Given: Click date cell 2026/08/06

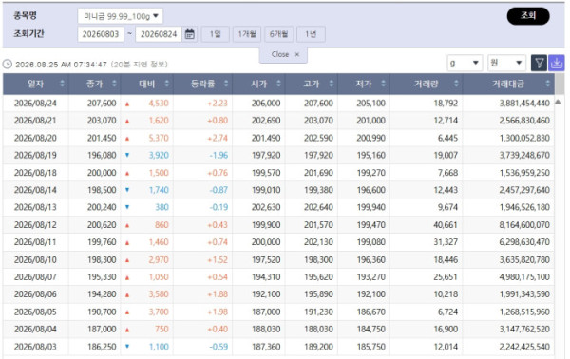Looking at the screenshot, I should pos(35,294).
